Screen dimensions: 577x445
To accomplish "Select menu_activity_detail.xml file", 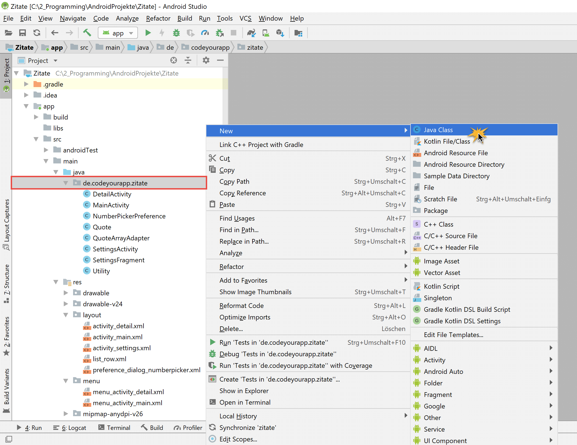I will (128, 392).
